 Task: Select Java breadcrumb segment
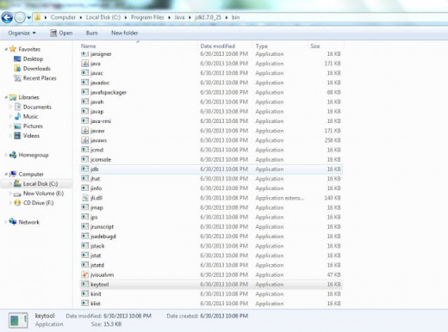click(x=179, y=17)
